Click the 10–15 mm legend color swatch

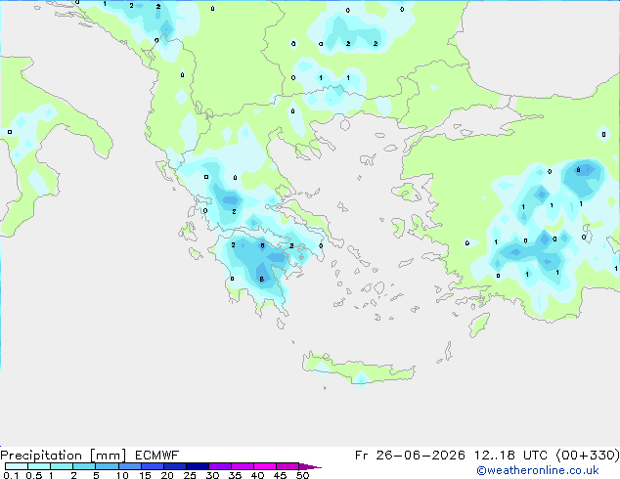coord(129,466)
